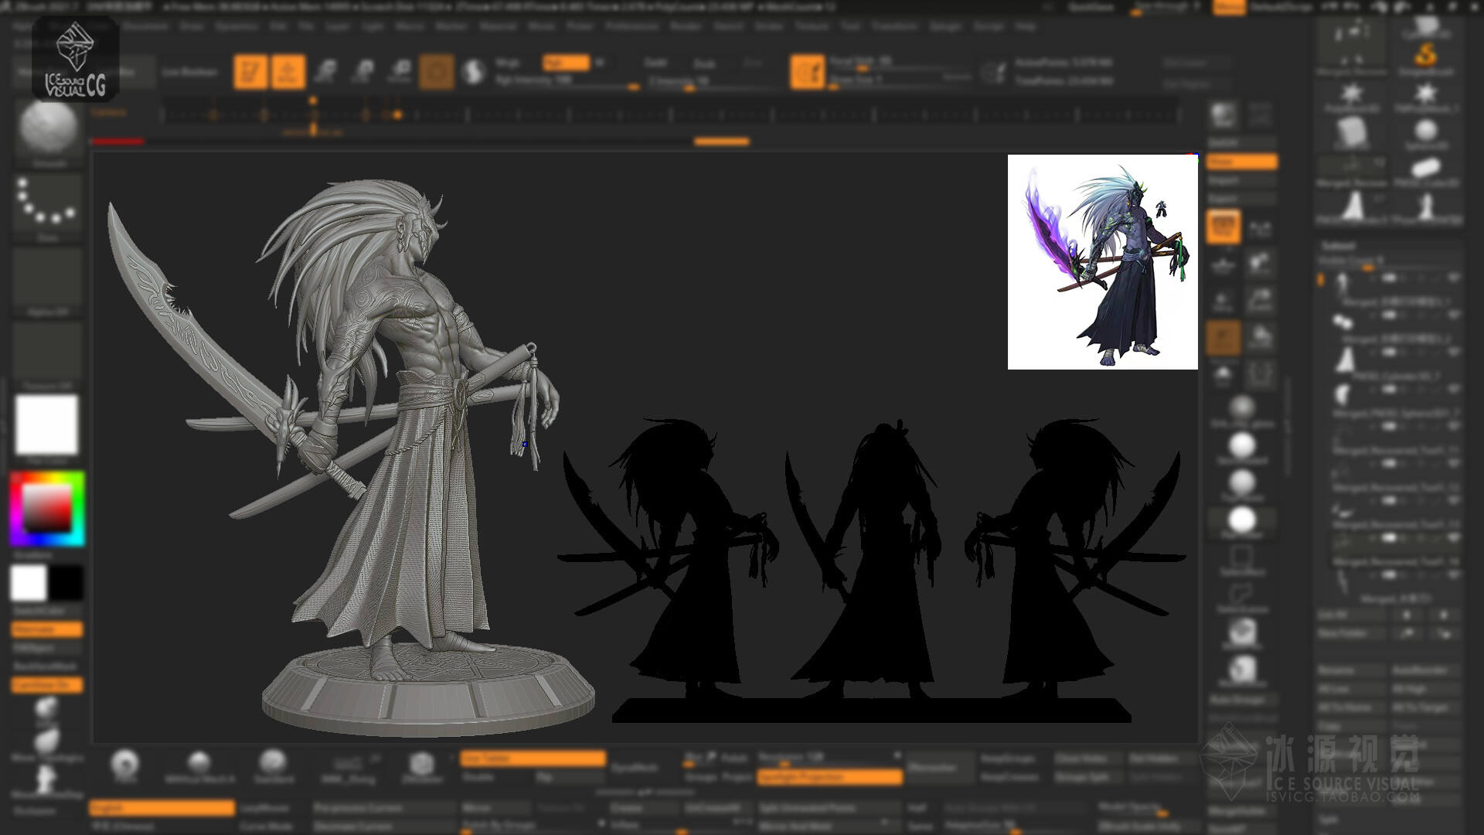1484x835 pixels.
Task: Open the empty Texture picker slot
Action: 48,356
